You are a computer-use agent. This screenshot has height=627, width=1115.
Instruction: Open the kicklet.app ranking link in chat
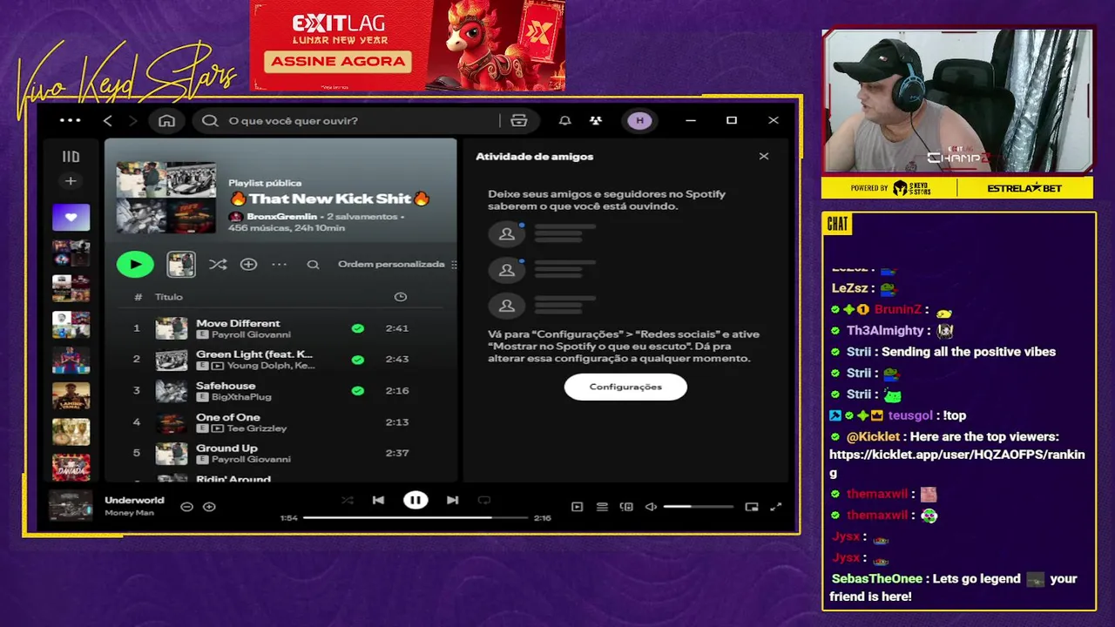957,463
